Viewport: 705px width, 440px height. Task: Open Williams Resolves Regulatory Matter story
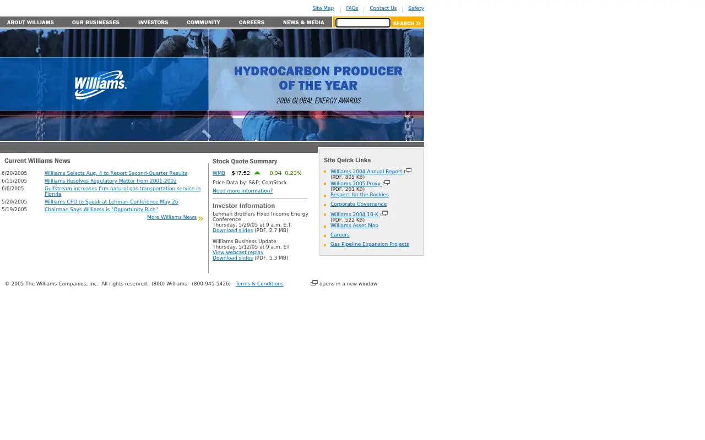coord(111,181)
